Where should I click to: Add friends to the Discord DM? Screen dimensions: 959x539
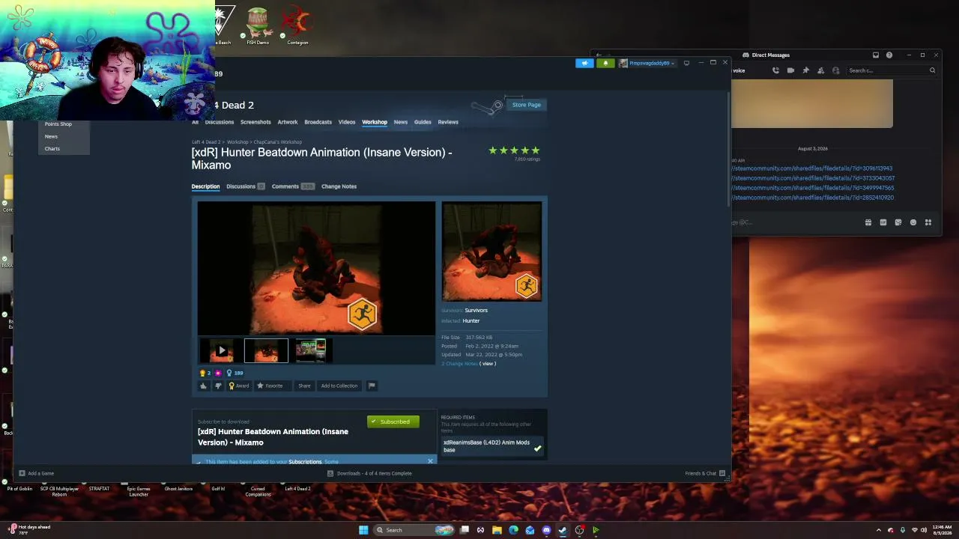(x=820, y=70)
